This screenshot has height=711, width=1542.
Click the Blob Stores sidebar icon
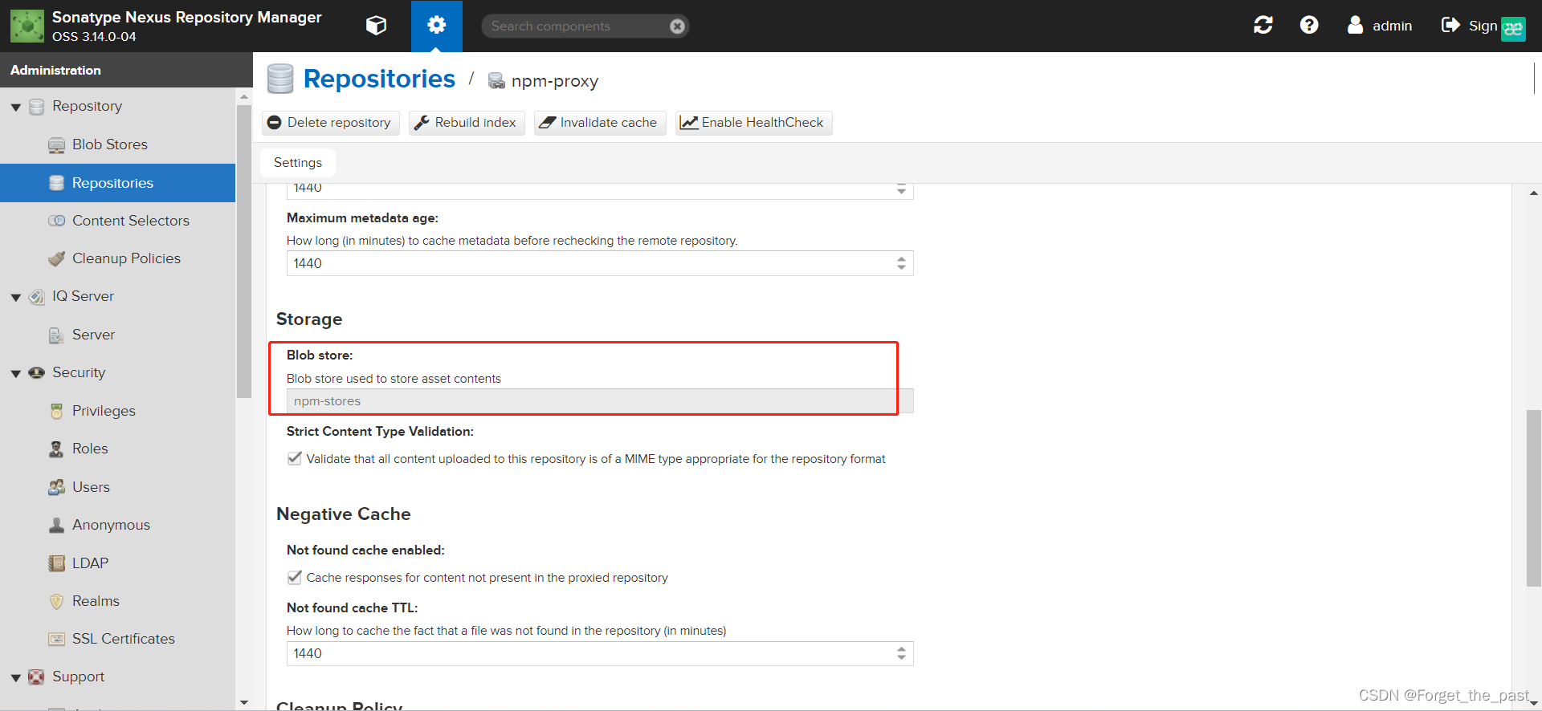56,145
